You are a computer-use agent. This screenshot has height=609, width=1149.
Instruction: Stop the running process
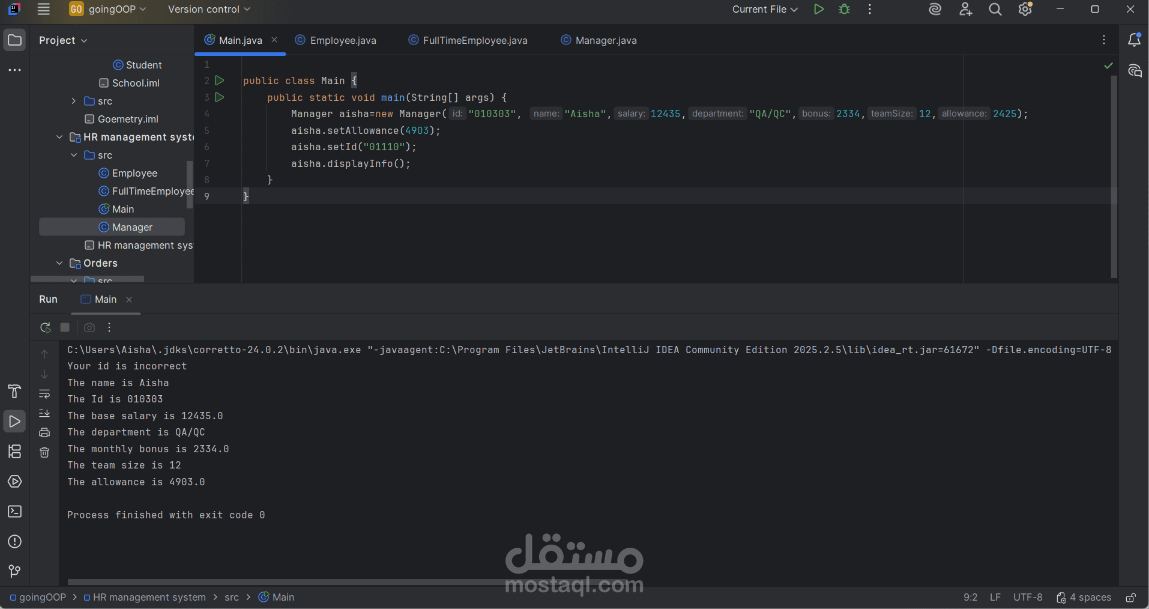(x=65, y=327)
